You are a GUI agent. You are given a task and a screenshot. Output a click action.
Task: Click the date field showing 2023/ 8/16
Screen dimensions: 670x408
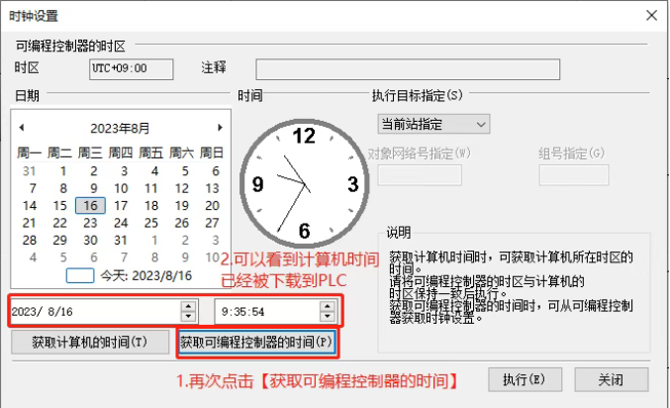94,311
